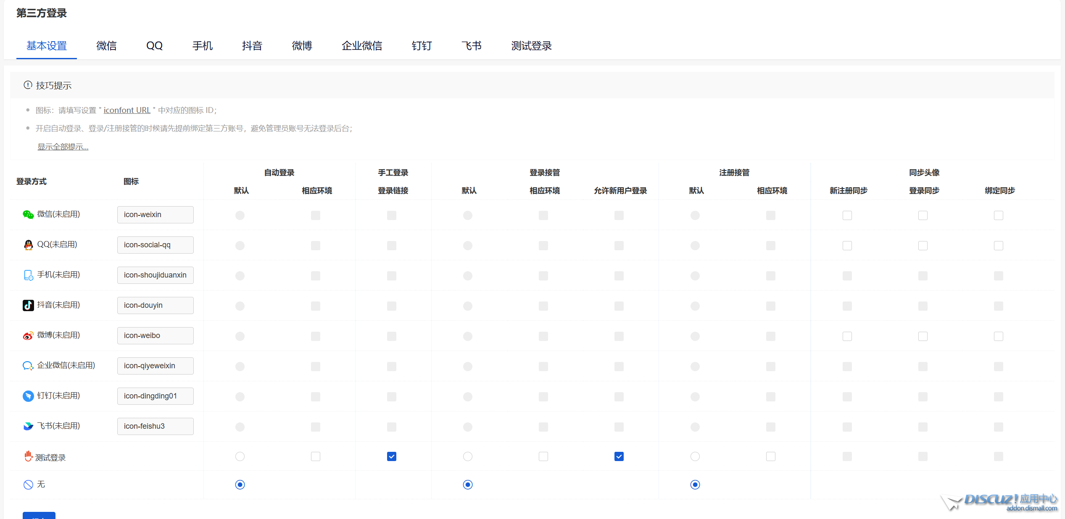1065x519 pixels.
Task: Open the iconfont URL link
Action: tap(127, 110)
